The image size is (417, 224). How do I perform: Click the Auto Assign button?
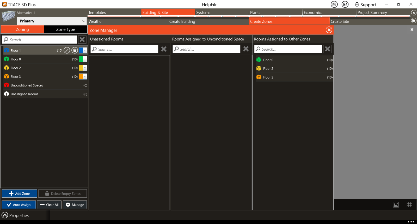tap(19, 205)
